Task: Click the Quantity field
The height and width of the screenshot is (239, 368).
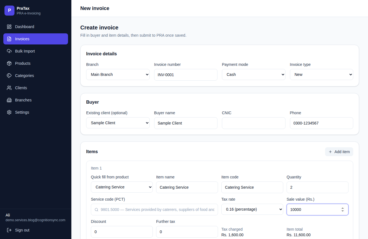Action: 318,187
